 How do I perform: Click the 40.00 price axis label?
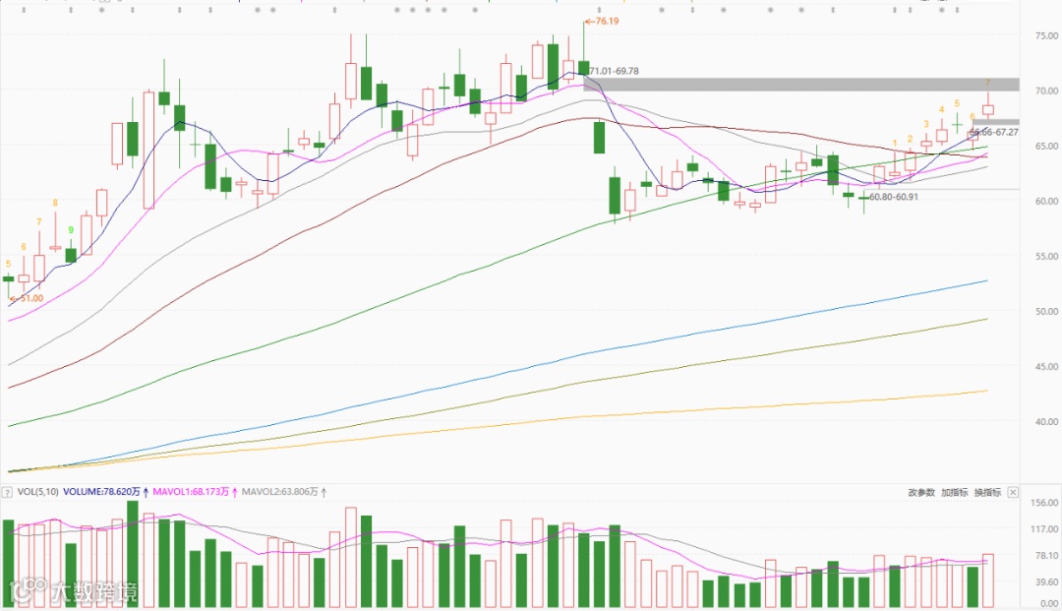(x=1046, y=421)
